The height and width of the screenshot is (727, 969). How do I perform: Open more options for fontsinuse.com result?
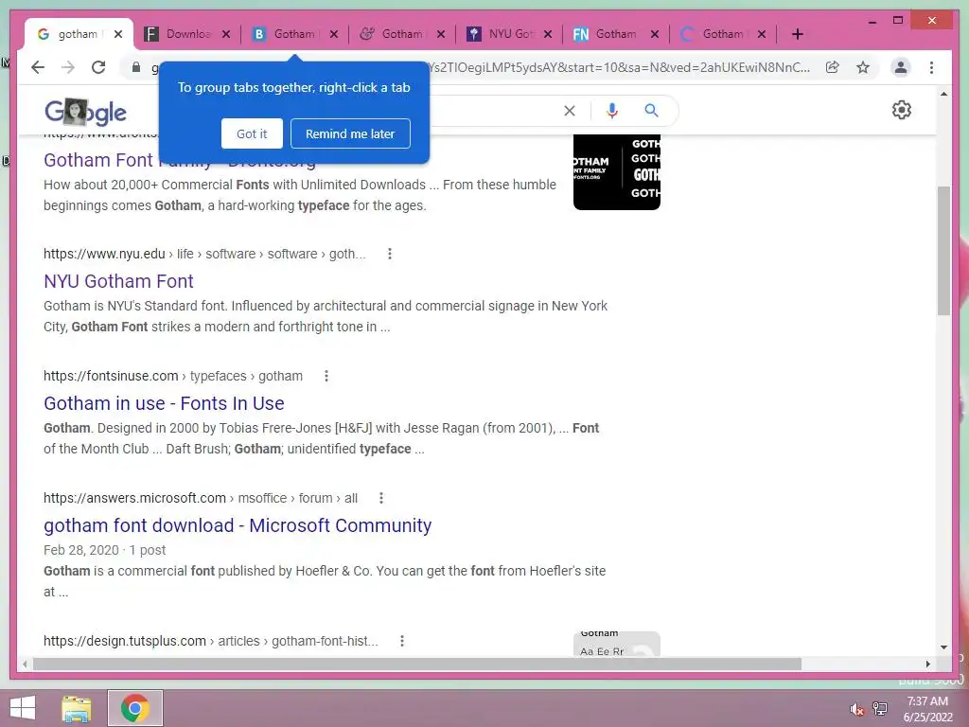326,376
